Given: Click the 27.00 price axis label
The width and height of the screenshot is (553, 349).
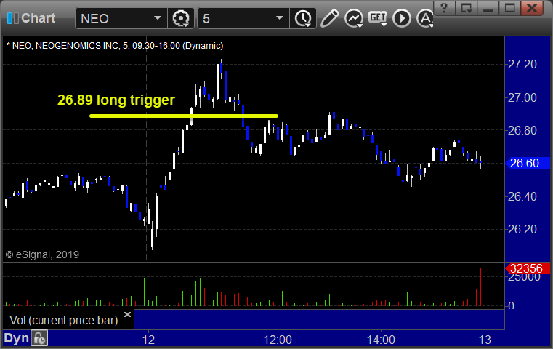Looking at the screenshot, I should tap(522, 97).
